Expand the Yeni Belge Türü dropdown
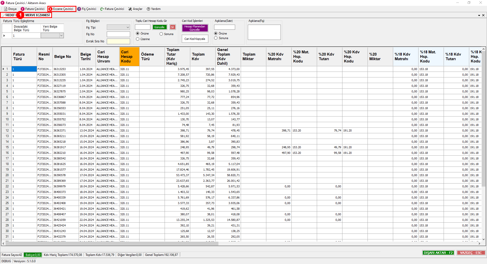487x264 pixels. pyautogui.click(x=61, y=36)
